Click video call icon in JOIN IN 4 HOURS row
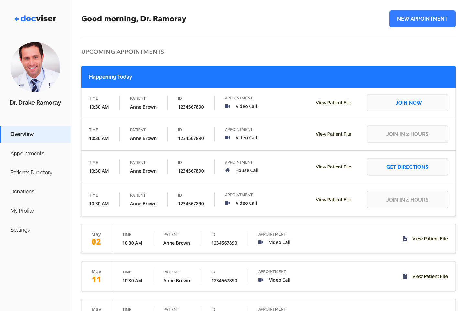Image resolution: width=466 pixels, height=311 pixels. 227,203
